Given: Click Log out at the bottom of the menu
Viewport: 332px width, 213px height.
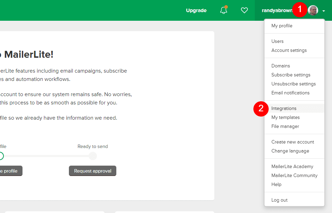Looking at the screenshot, I should pyautogui.click(x=279, y=200).
